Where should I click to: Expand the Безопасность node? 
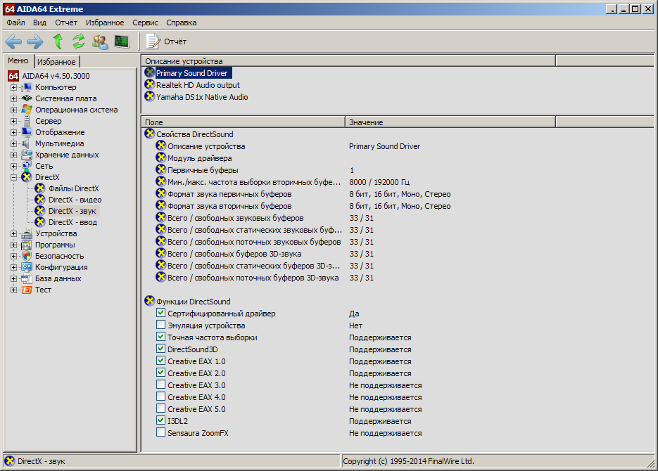click(14, 256)
